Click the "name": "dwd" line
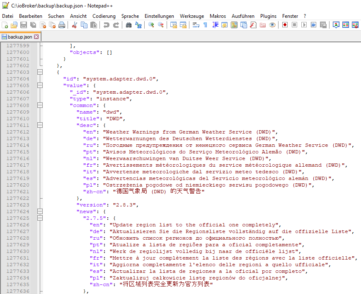This screenshot has height=294, width=361. pyautogui.click(x=99, y=112)
